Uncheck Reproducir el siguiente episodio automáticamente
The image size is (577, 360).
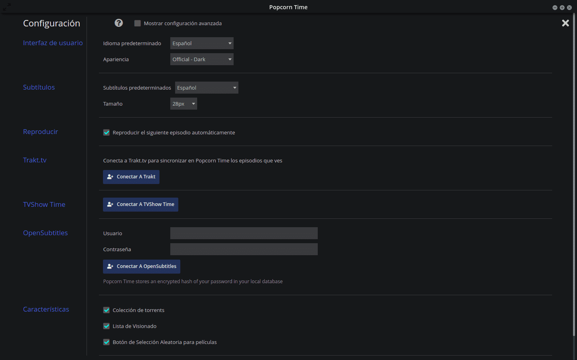(x=106, y=132)
